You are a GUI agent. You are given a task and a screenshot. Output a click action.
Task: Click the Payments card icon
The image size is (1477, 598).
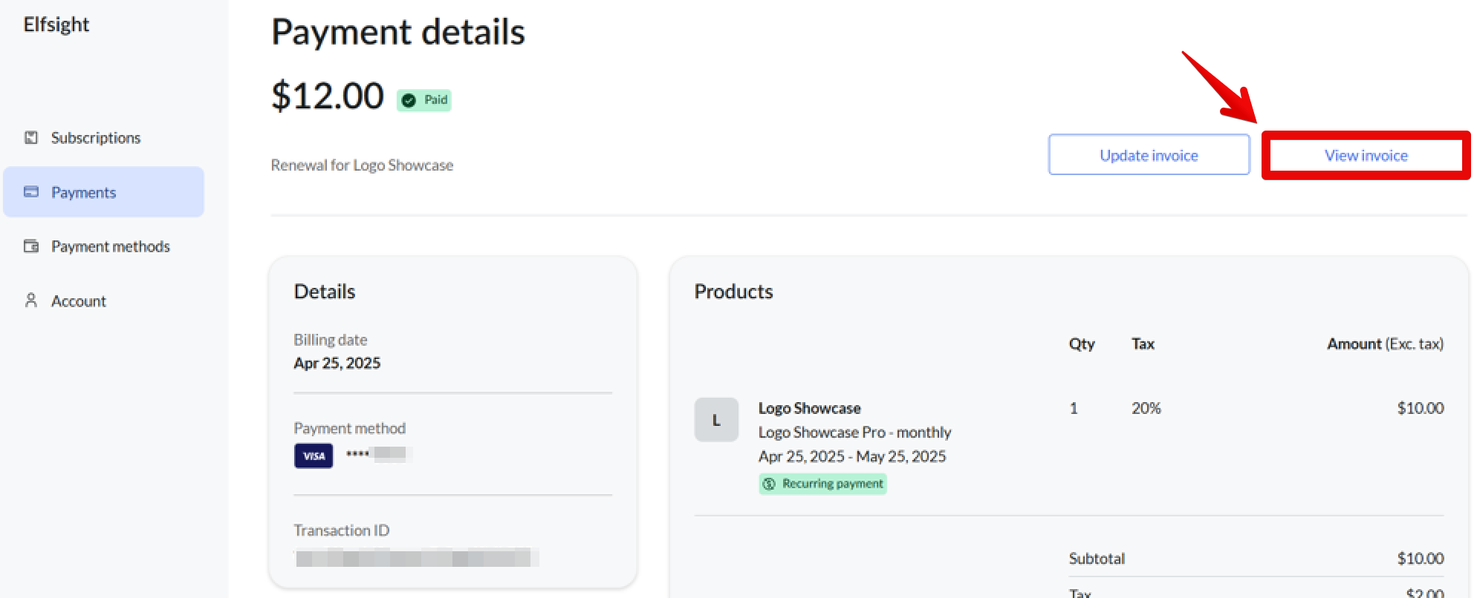[x=31, y=192]
